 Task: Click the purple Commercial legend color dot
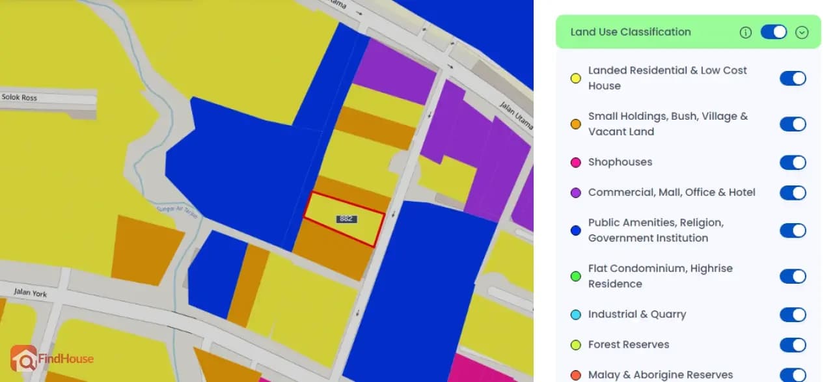pyautogui.click(x=575, y=193)
